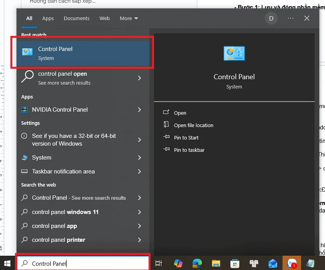Open the More filter dropdown
325x270 pixels.
click(129, 18)
